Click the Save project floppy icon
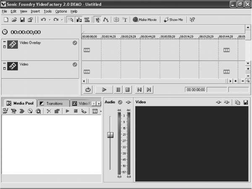 click(22, 20)
